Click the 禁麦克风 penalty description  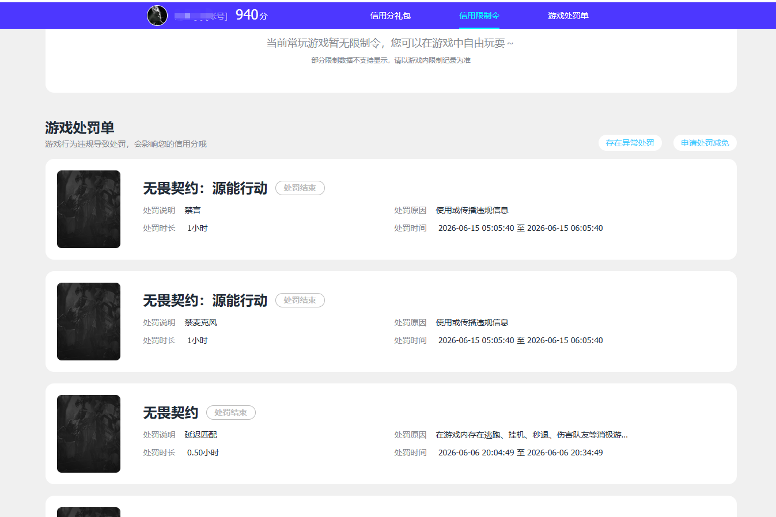[x=200, y=322]
